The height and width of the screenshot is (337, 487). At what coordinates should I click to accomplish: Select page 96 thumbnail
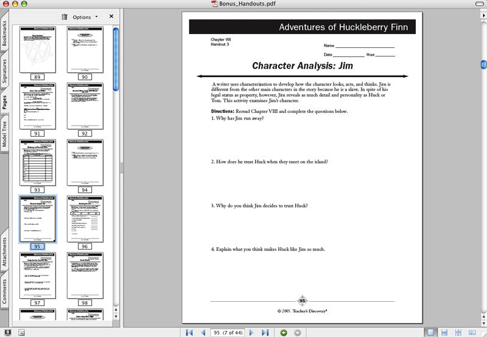click(x=85, y=219)
